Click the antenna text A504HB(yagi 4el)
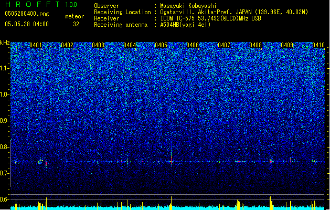Screen dimensions: 330x210 [185, 25]
